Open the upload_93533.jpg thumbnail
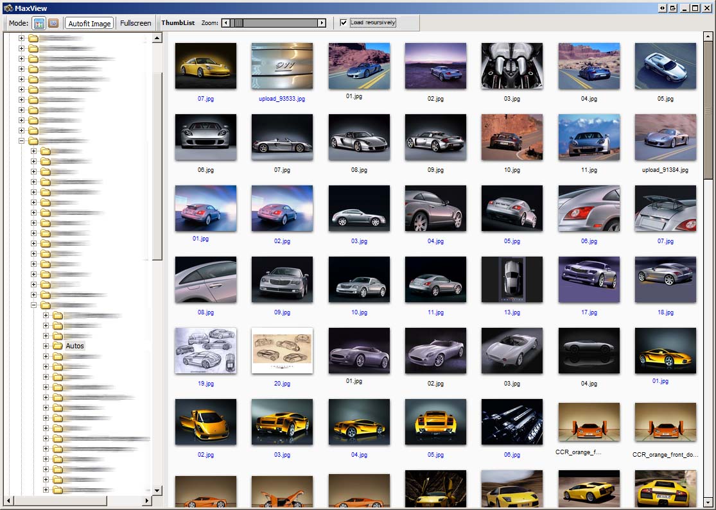Image resolution: width=716 pixels, height=510 pixels. coord(282,65)
